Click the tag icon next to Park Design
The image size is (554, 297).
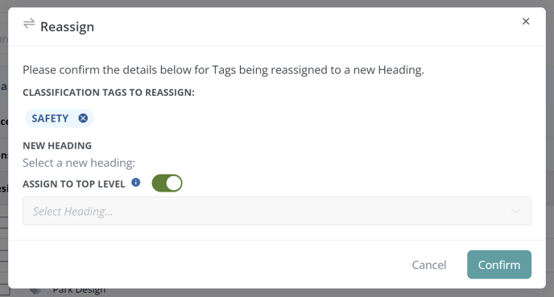pyautogui.click(x=35, y=291)
